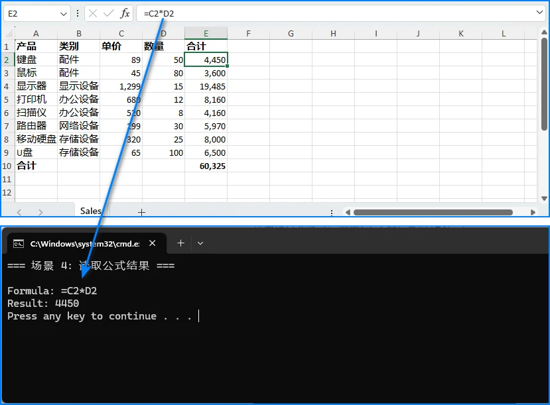Click vertical scrollbar down arrow

click(544, 198)
